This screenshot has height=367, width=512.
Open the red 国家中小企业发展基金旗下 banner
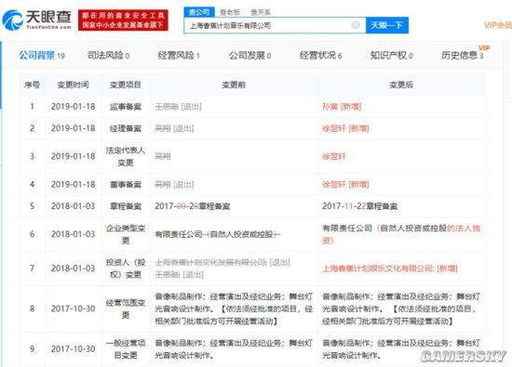tap(123, 20)
